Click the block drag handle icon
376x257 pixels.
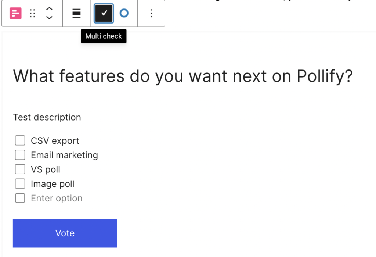click(x=32, y=13)
